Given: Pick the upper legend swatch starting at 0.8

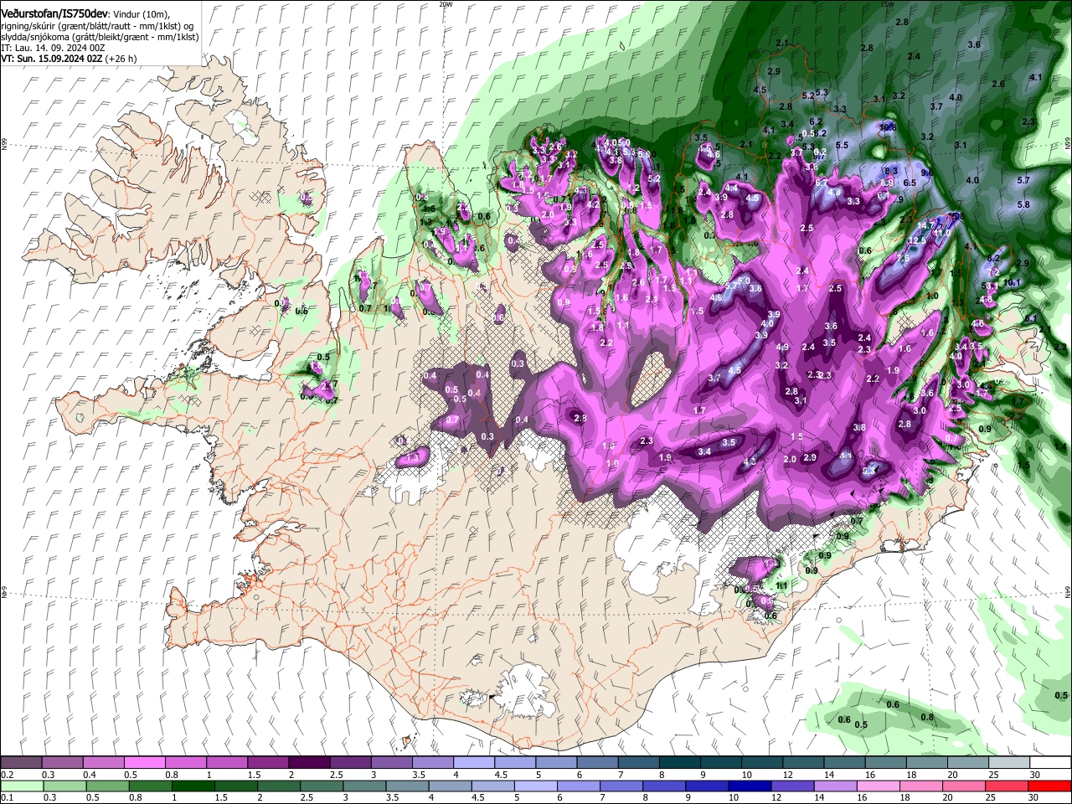Looking at the screenshot, I should point(185,763).
